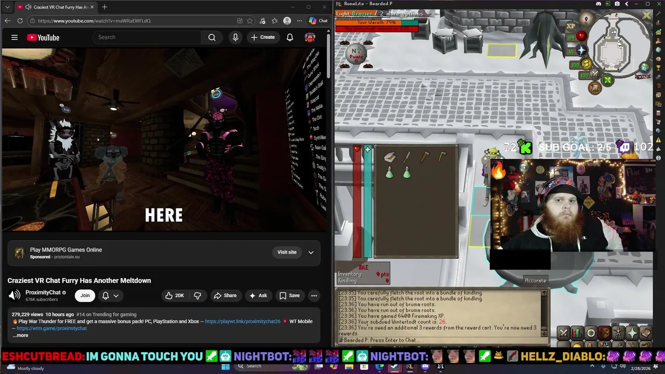
Task: Open Windows Start menu
Action: tap(225, 367)
